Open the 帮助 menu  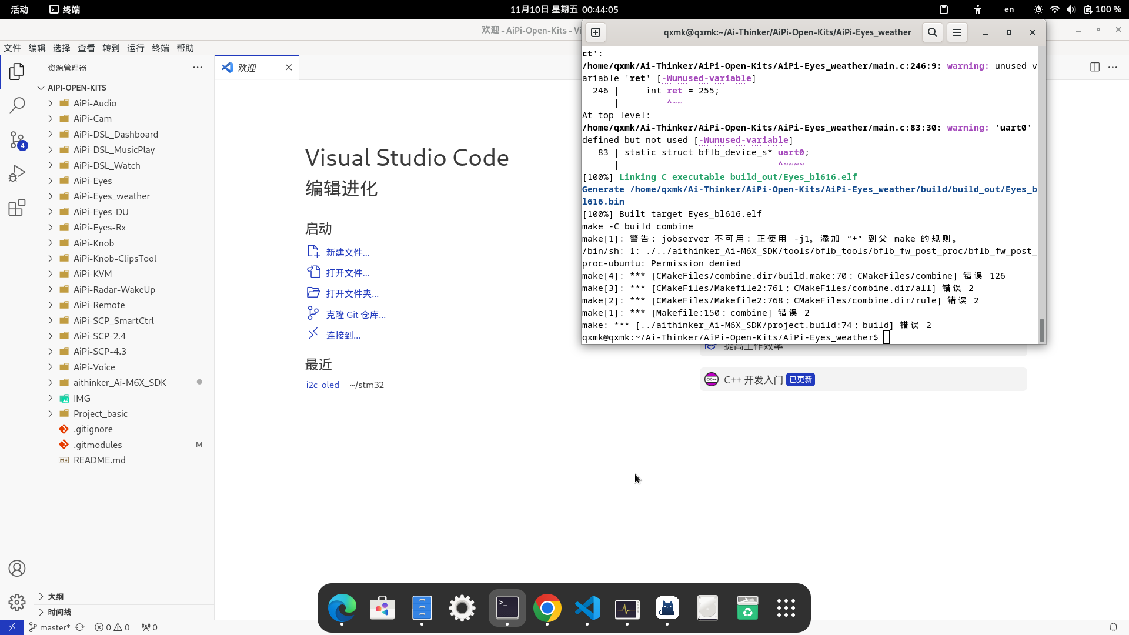[x=185, y=48]
